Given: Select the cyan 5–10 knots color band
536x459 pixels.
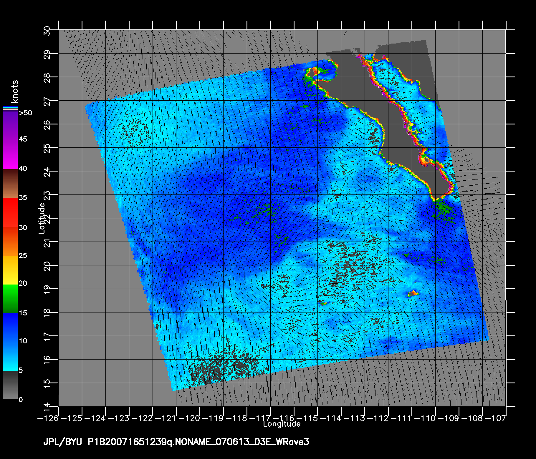Looking at the screenshot, I should (x=10, y=356).
